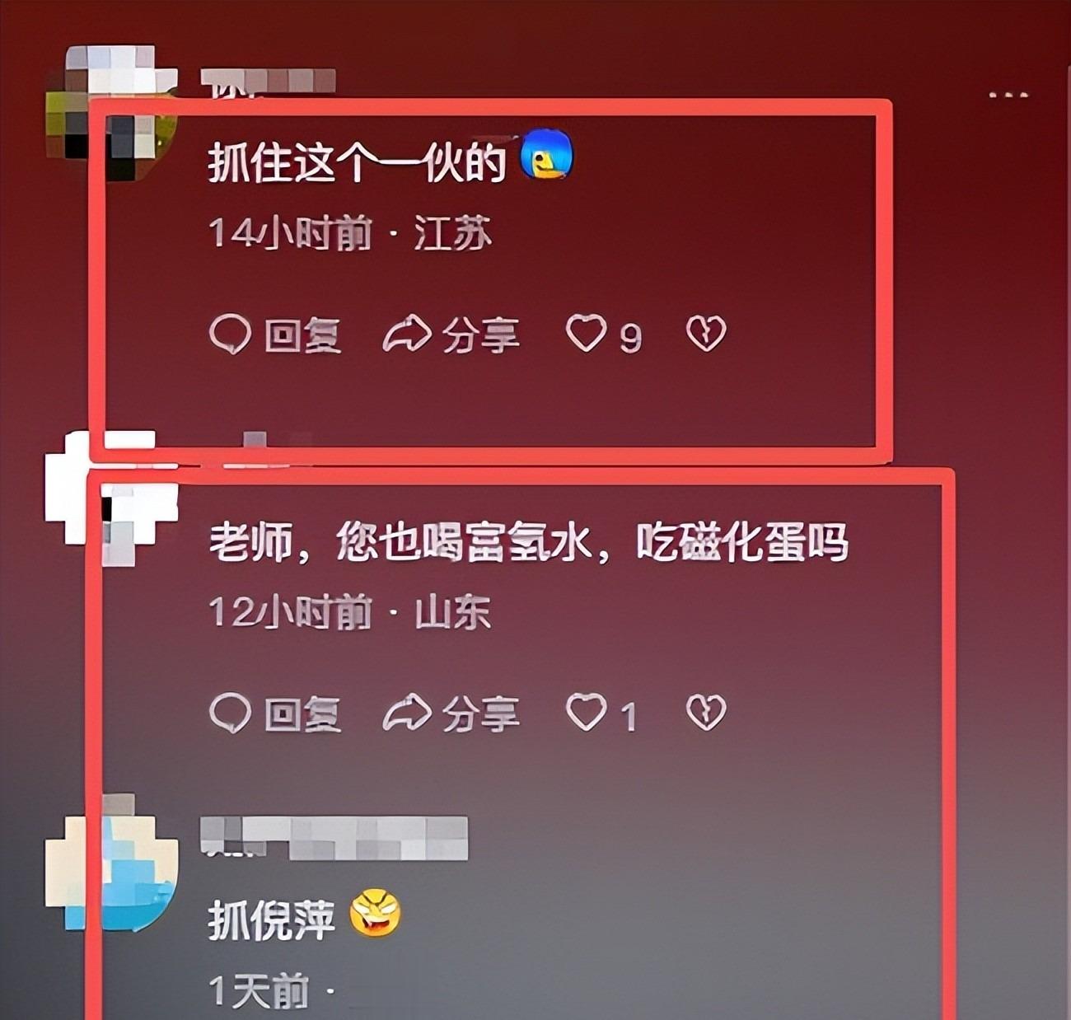1071x1020 pixels.
Task: Click the 分享 label under second comment
Action: point(480,714)
